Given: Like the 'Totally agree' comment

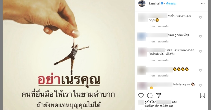Looking at the screenshot, I should (x=200, y=85).
